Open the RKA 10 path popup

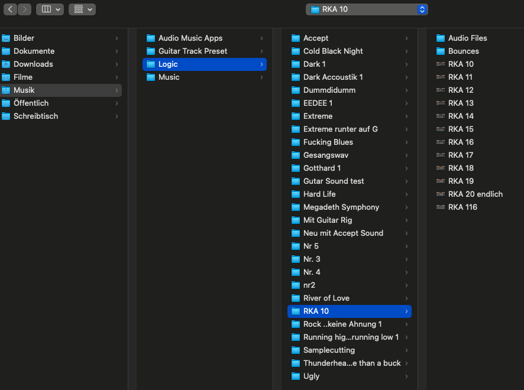[367, 9]
